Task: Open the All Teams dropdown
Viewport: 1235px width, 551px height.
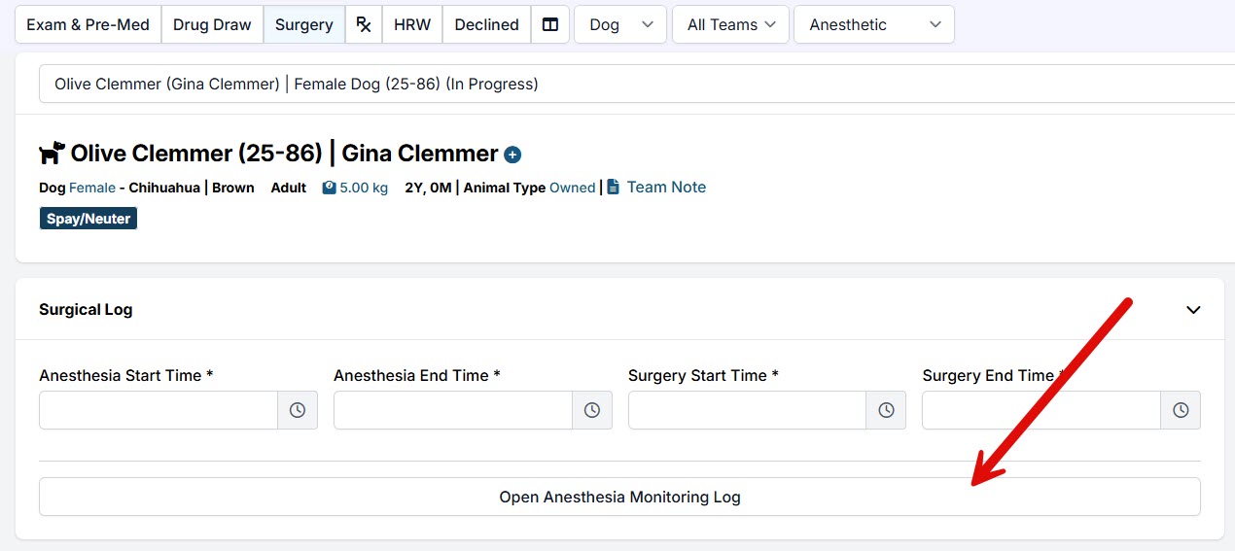Action: coord(731,24)
